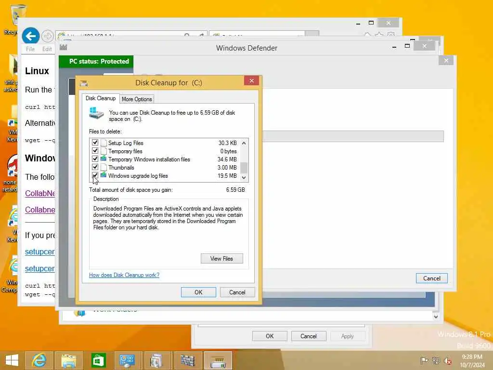Viewport: 493px width, 370px height.
Task: Open the Windows Start button
Action: coord(12,360)
